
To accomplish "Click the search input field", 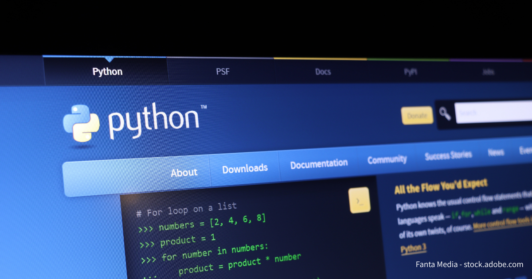I will [x=492, y=113].
